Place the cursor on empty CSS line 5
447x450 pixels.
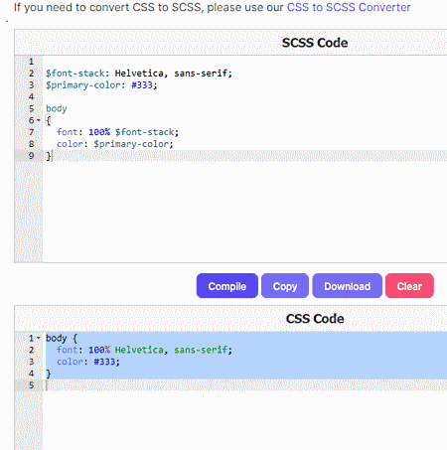(245, 385)
